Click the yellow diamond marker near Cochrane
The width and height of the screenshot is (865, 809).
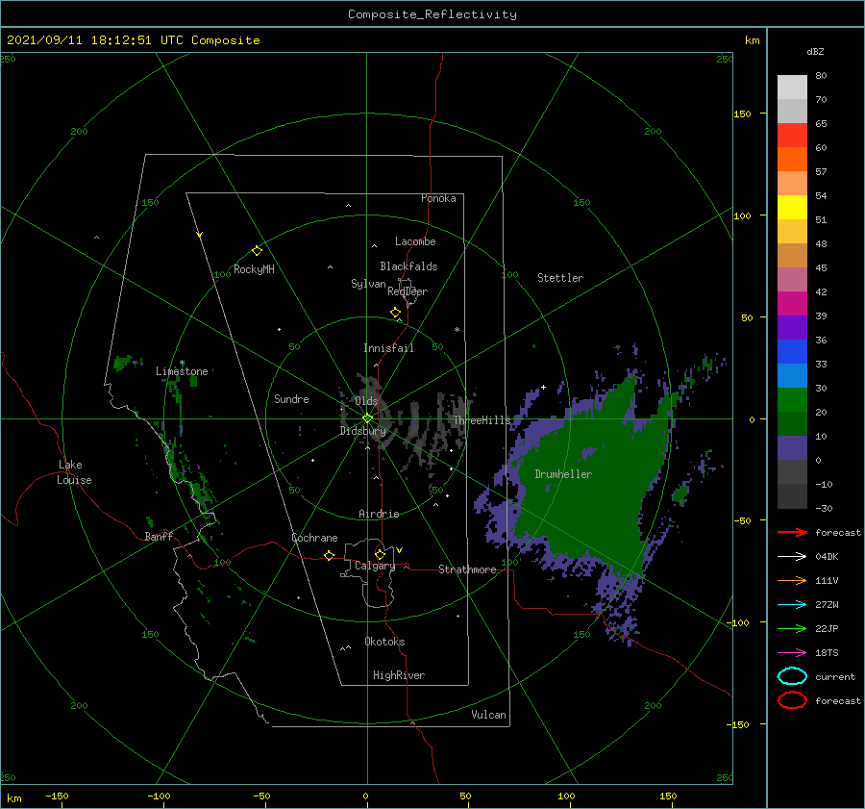point(330,556)
